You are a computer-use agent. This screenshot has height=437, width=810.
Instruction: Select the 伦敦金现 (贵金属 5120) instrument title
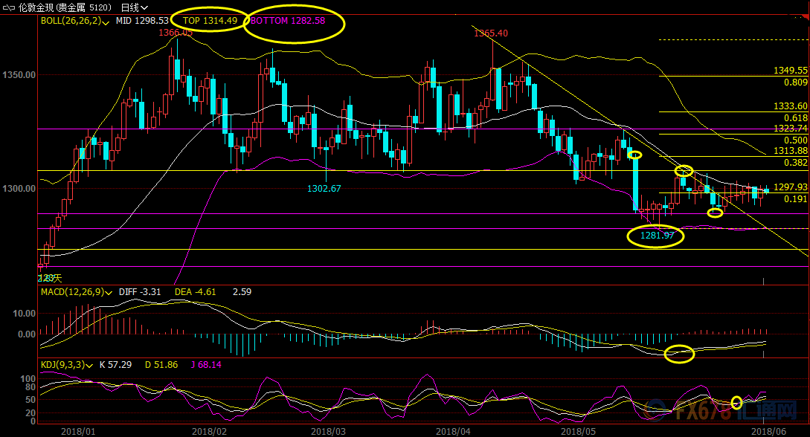pos(65,7)
